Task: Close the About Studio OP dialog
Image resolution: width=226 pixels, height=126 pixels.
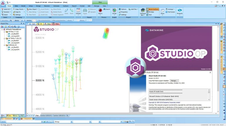Action: pyautogui.click(x=210, y=73)
